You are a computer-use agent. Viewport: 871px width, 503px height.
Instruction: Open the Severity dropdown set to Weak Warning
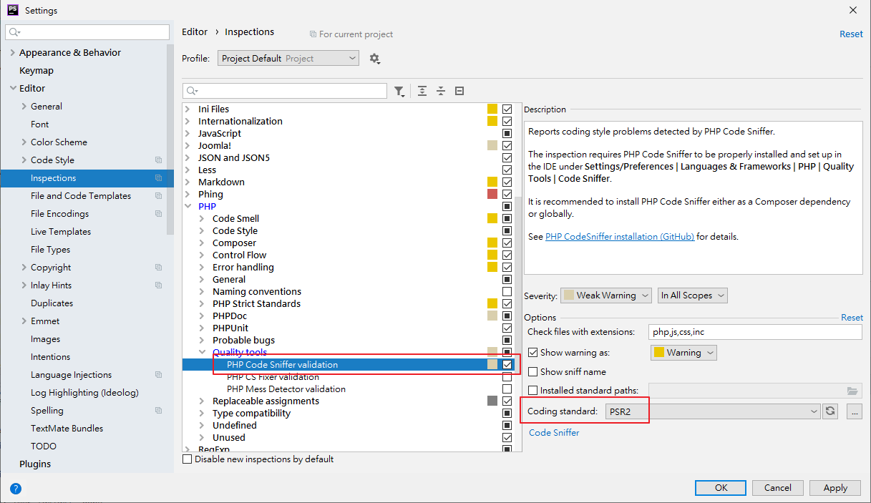point(605,295)
